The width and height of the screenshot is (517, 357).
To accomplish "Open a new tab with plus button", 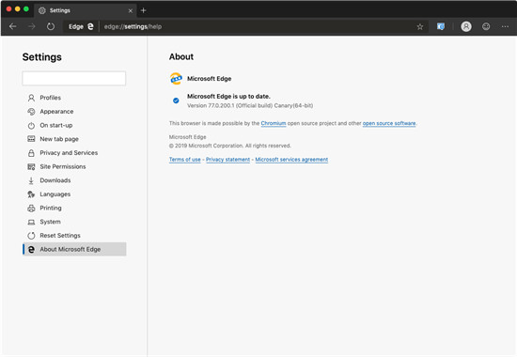I will pyautogui.click(x=143, y=10).
